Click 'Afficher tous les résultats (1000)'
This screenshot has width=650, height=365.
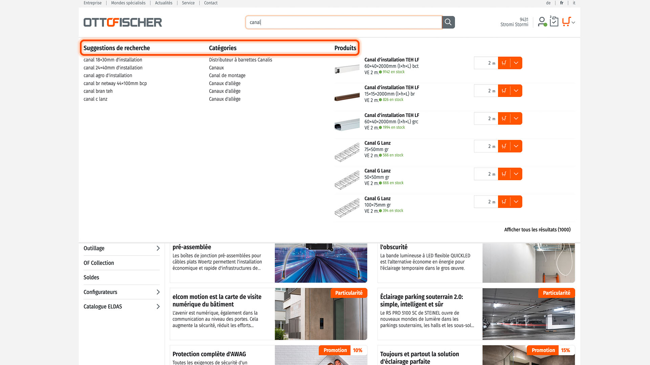coord(537,229)
